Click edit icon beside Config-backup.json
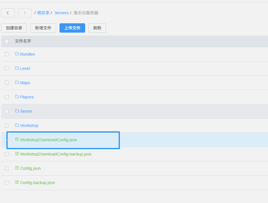268x203 pixels. click(x=17, y=182)
